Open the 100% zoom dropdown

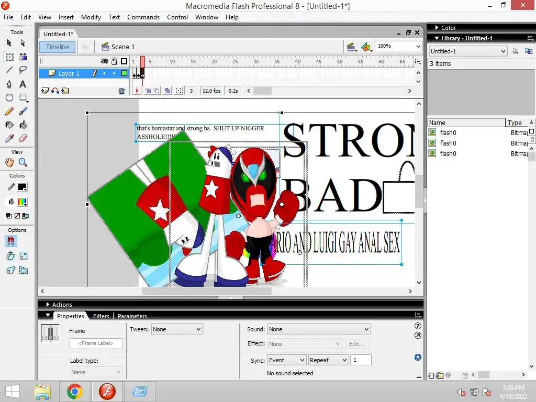click(418, 46)
